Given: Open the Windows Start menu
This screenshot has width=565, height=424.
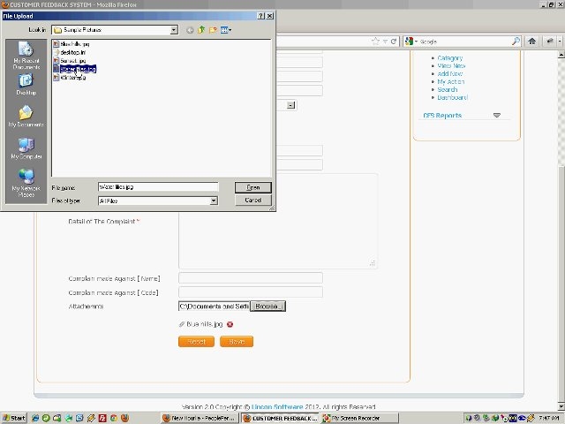Looking at the screenshot, I should coord(14,418).
